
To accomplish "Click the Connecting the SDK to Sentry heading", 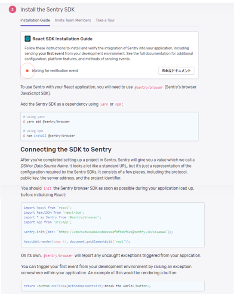I will pos(66,150).
